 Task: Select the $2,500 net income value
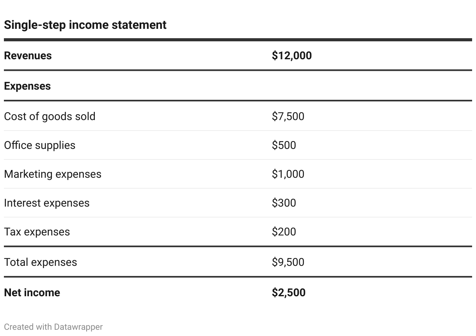[288, 293]
